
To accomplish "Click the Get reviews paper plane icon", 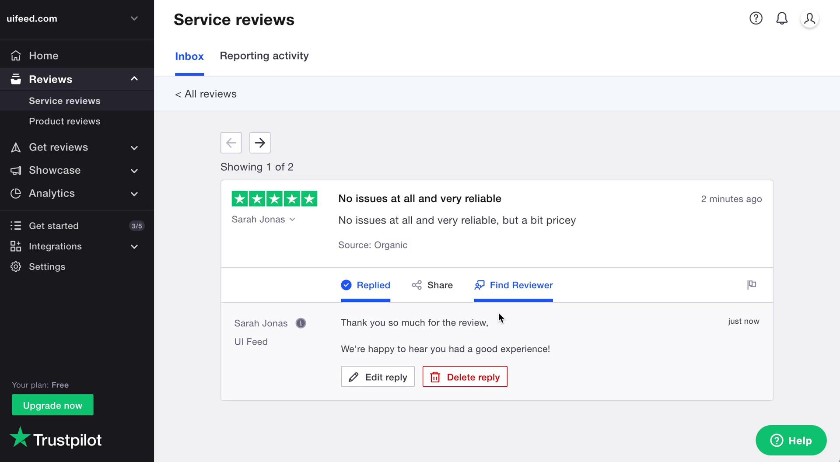I will [16, 147].
